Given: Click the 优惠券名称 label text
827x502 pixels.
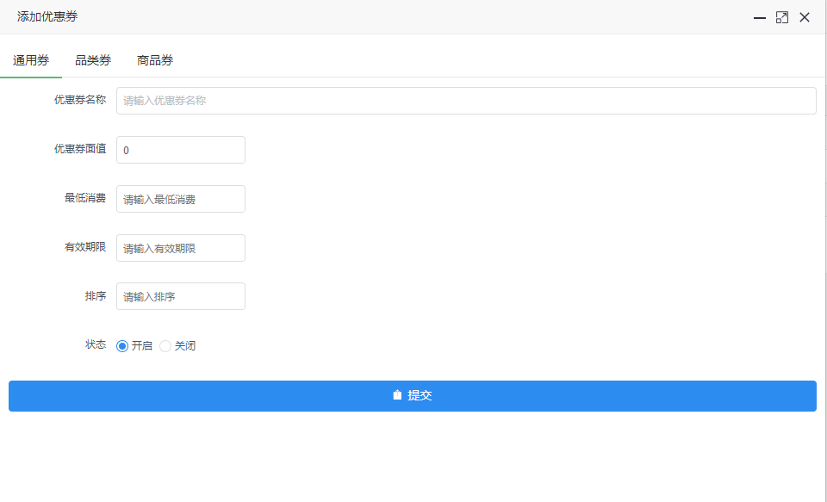Looking at the screenshot, I should pyautogui.click(x=80, y=100).
